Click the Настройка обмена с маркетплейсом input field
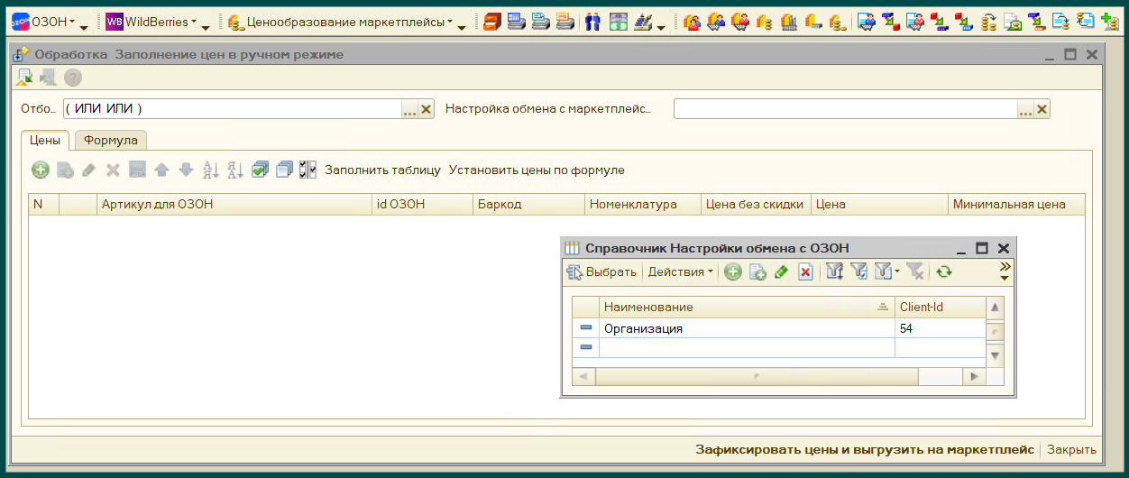Viewport: 1129px width, 478px height. pyautogui.click(x=846, y=109)
